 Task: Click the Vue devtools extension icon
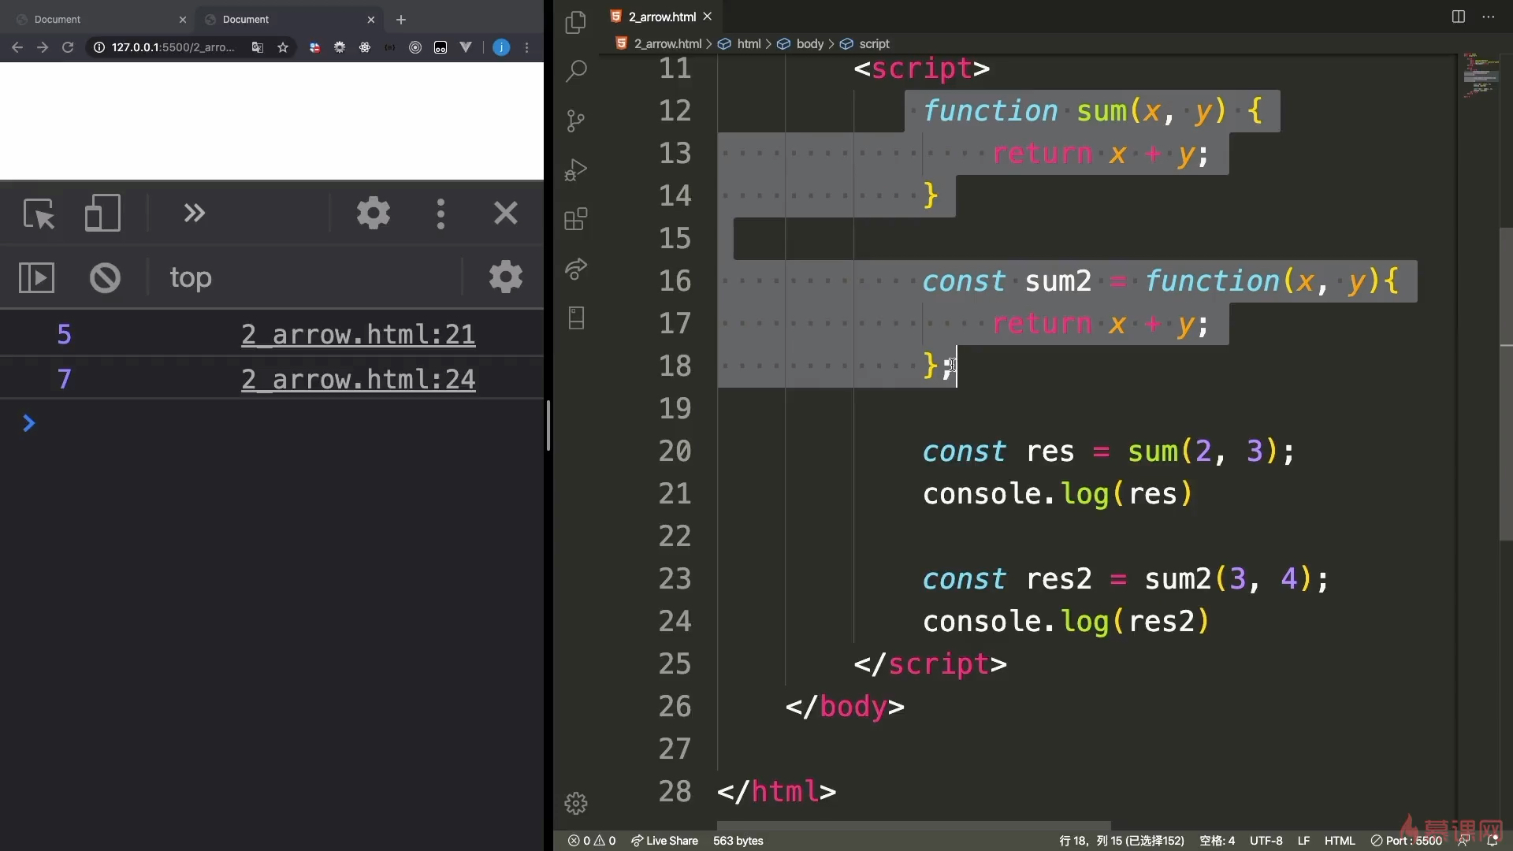tap(466, 47)
